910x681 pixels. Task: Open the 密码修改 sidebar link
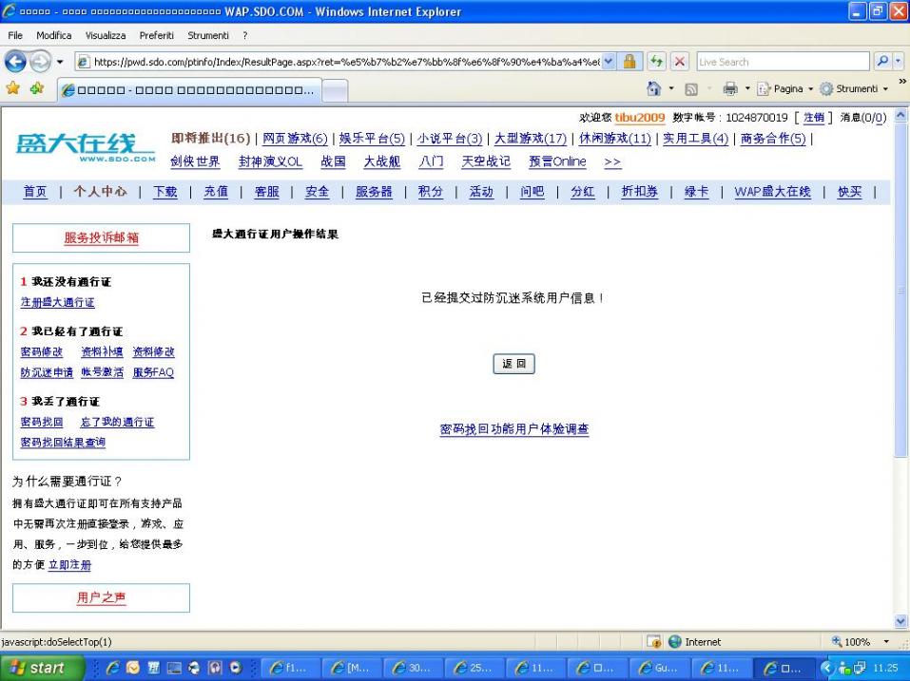coord(41,351)
